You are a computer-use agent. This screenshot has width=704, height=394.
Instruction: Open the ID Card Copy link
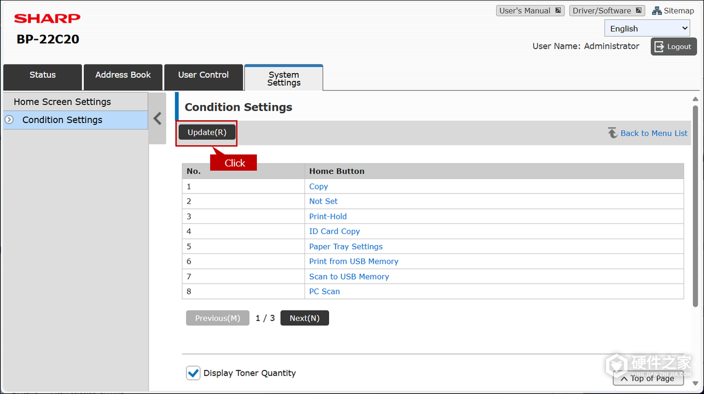334,231
